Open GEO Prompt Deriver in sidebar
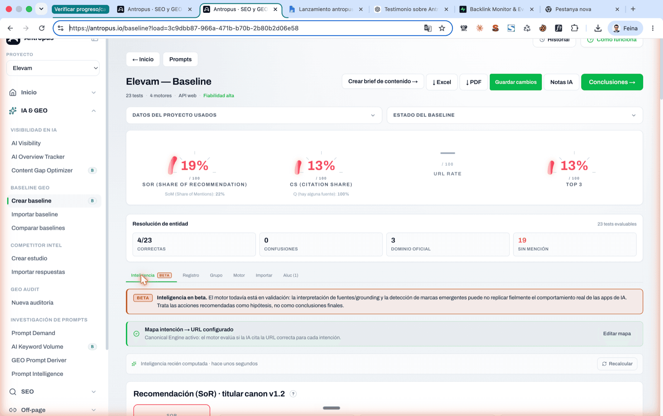This screenshot has height=416, width=663. [x=39, y=360]
